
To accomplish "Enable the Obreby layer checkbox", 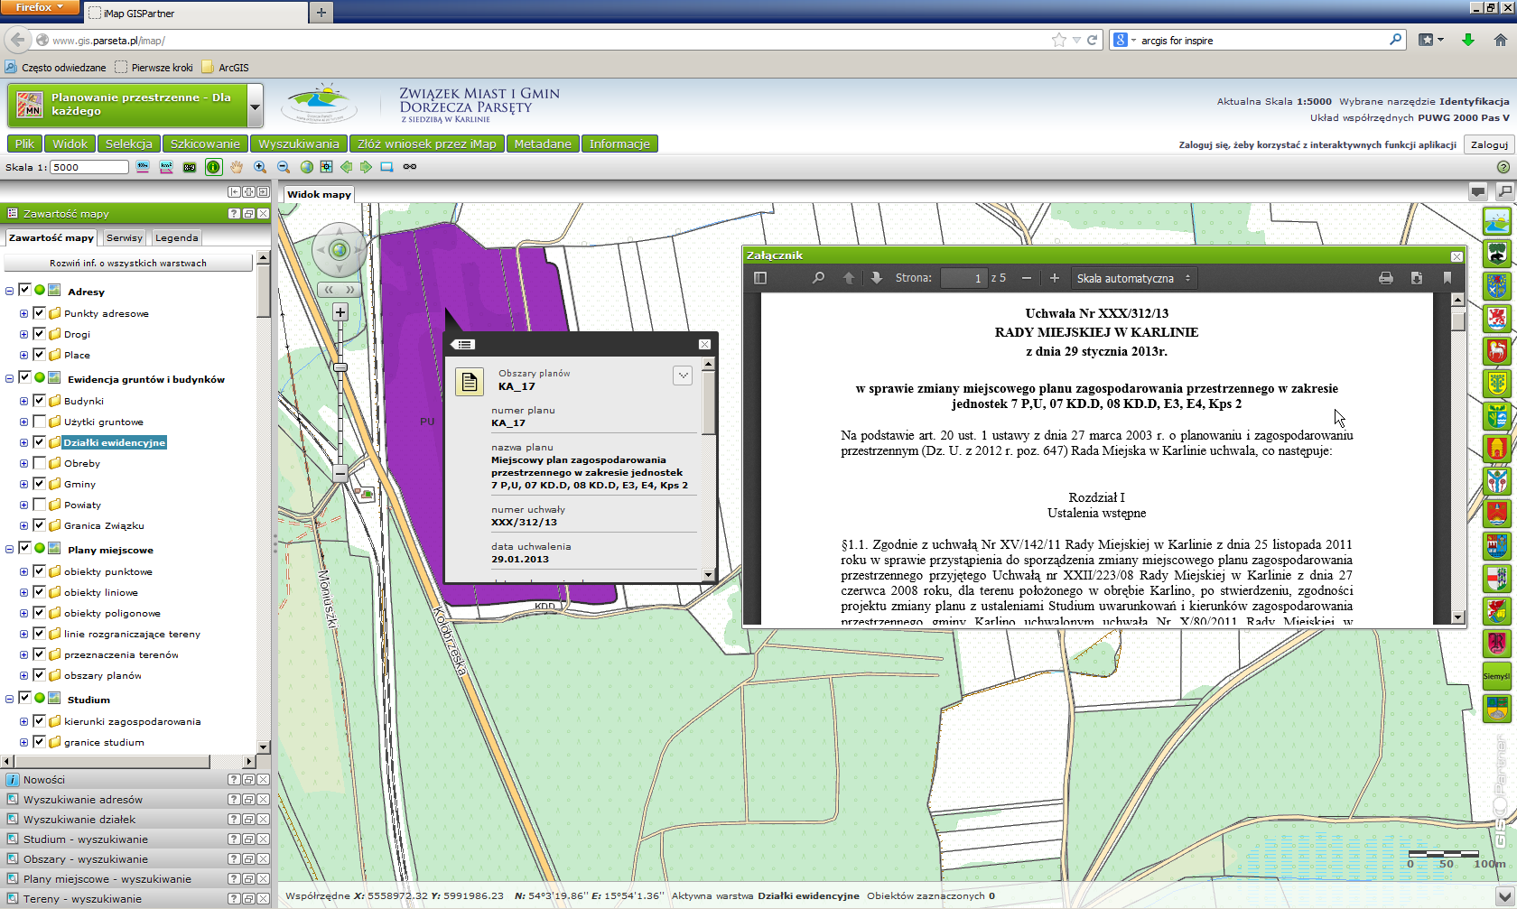I will tap(39, 463).
